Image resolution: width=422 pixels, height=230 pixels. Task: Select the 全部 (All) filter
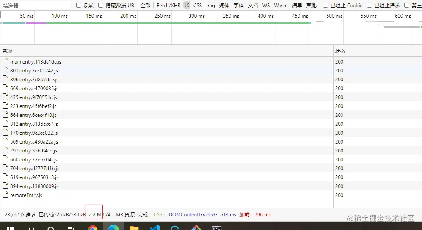[x=145, y=6]
